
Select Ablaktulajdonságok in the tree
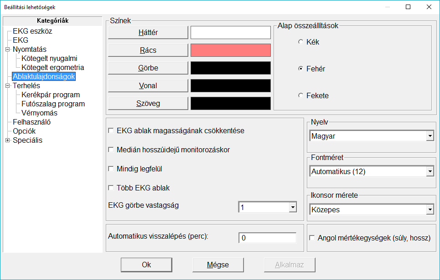point(44,77)
